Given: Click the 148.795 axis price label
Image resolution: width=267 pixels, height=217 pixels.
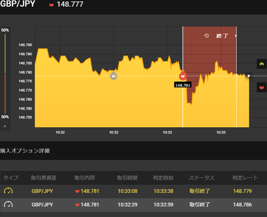Looking at the screenshot, I should pos(25,45).
